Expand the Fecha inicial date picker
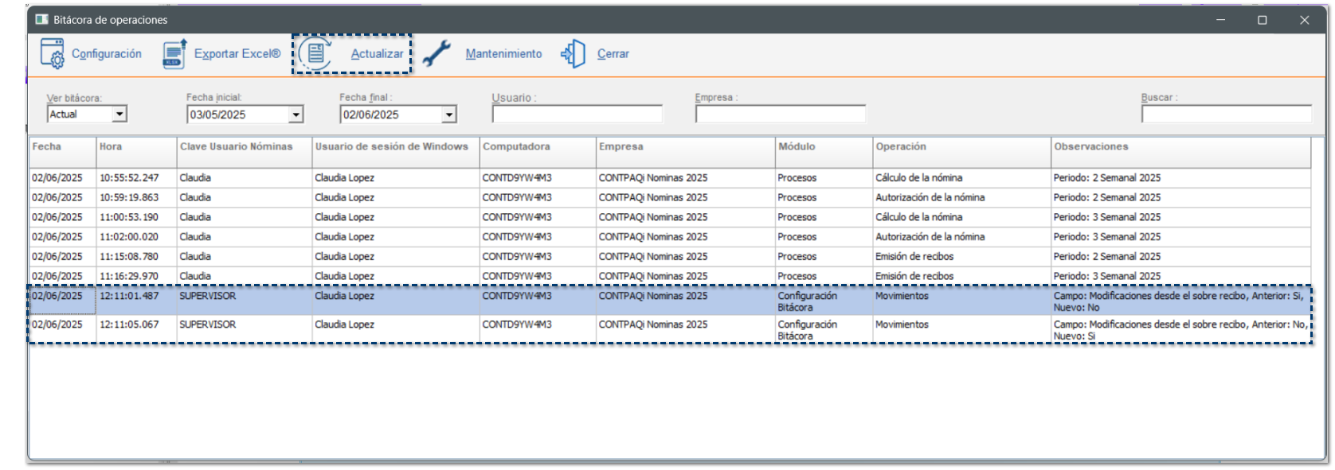The width and height of the screenshot is (1335, 470). coord(296,115)
